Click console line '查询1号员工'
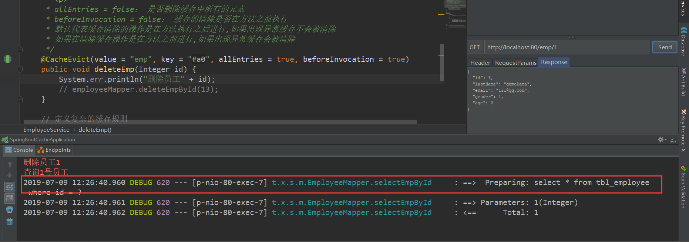The width and height of the screenshot is (689, 242). point(46,172)
